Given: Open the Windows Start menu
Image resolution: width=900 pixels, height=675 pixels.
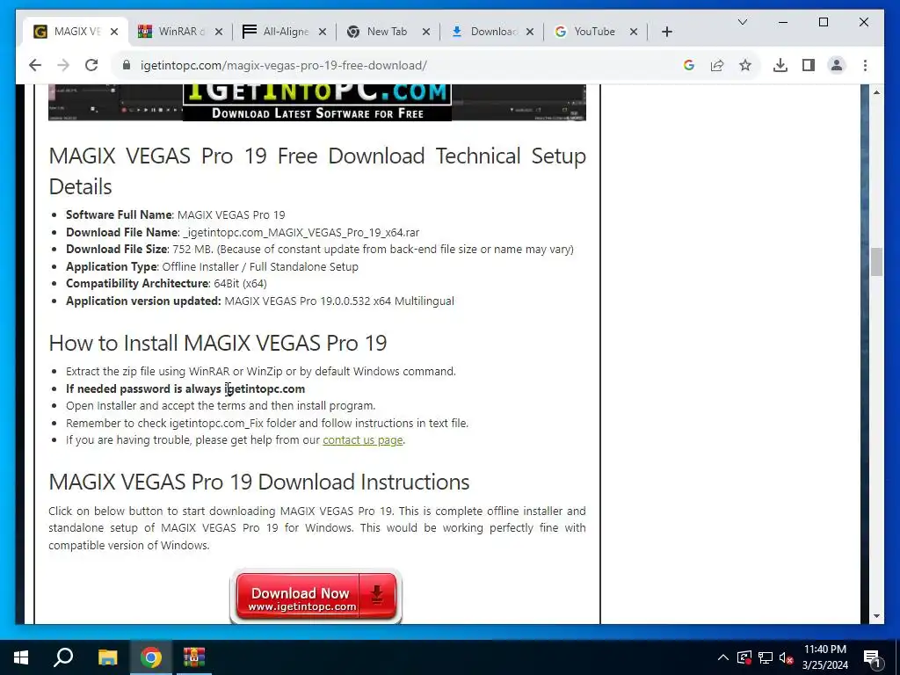Looking at the screenshot, I should coord(21,657).
